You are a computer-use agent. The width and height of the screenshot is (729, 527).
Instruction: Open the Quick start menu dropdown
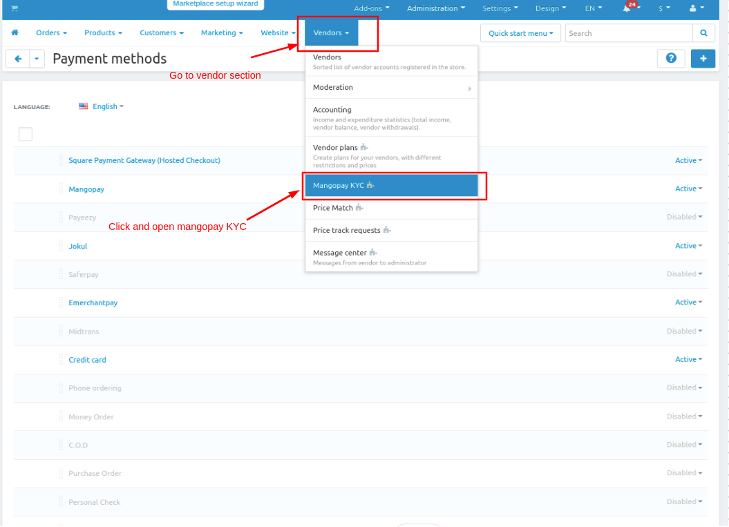(x=520, y=33)
